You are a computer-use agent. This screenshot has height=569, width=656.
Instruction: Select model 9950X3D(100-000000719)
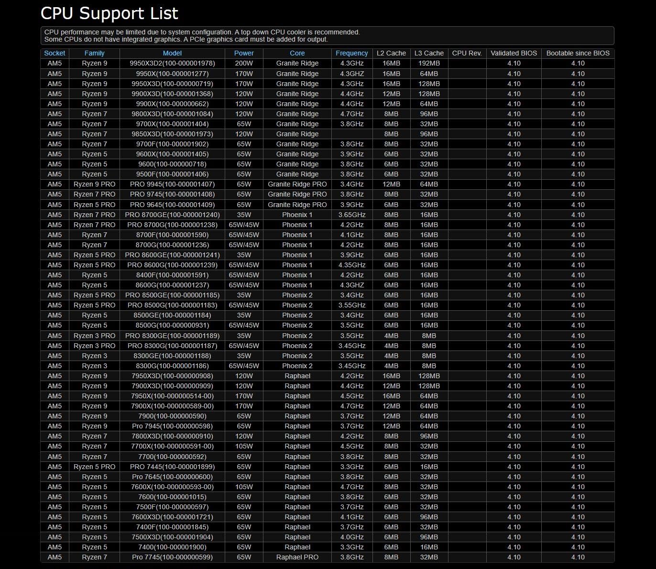click(x=172, y=84)
